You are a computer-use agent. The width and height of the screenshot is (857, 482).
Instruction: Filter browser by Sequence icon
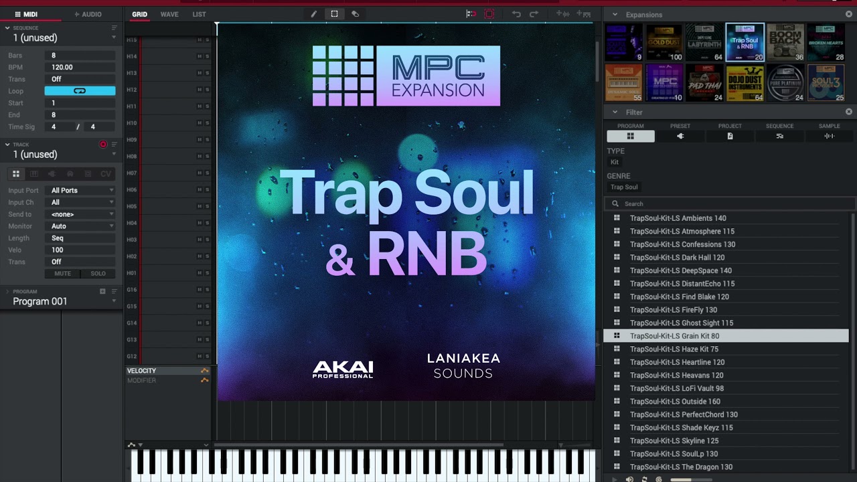tap(779, 136)
